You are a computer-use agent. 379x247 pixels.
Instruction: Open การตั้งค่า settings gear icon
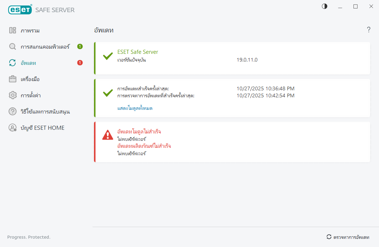coord(13,95)
